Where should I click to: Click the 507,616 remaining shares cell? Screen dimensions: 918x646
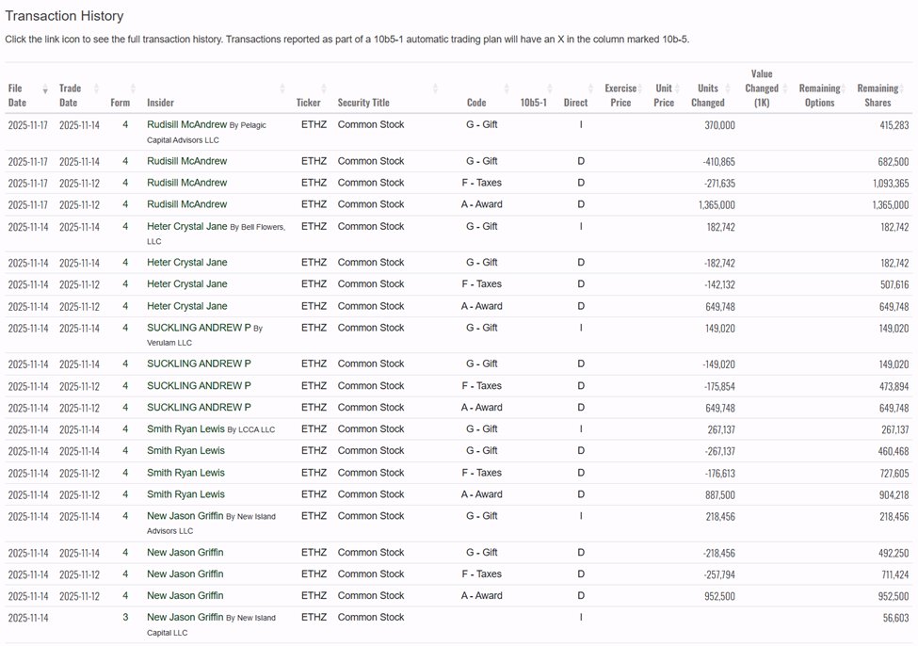(x=894, y=284)
